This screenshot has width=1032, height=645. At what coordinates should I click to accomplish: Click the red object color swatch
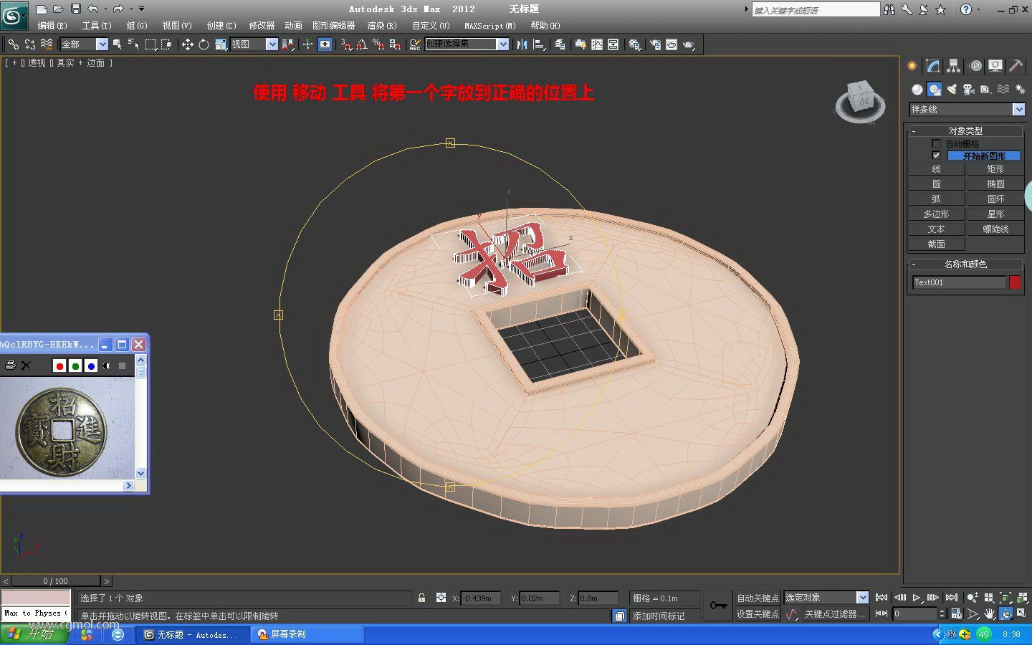pos(1015,282)
